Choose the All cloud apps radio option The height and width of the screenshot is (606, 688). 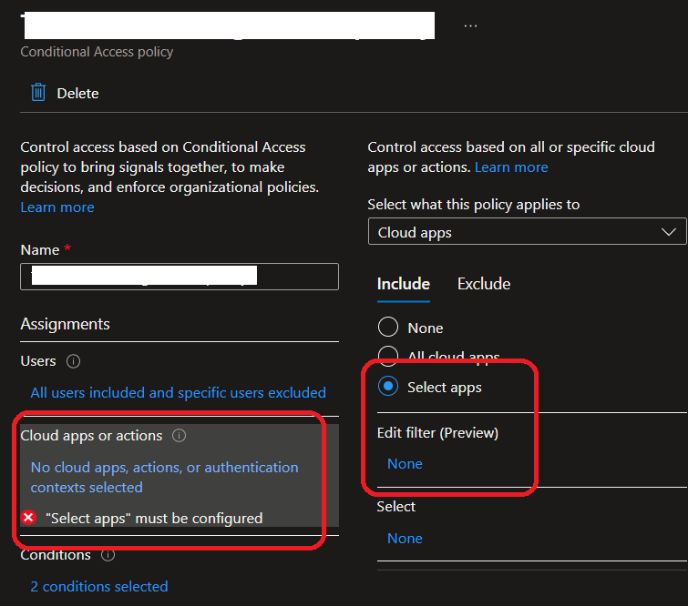(388, 356)
